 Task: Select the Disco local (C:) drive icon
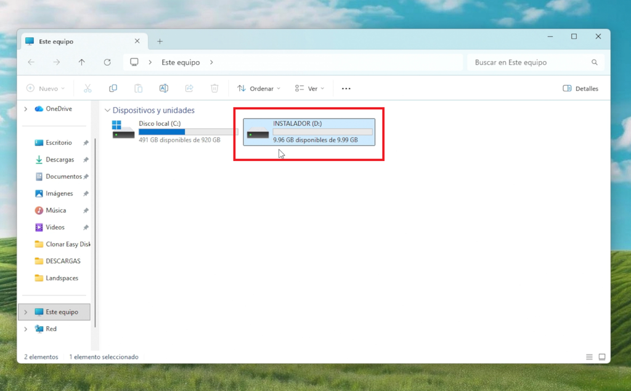pyautogui.click(x=123, y=130)
